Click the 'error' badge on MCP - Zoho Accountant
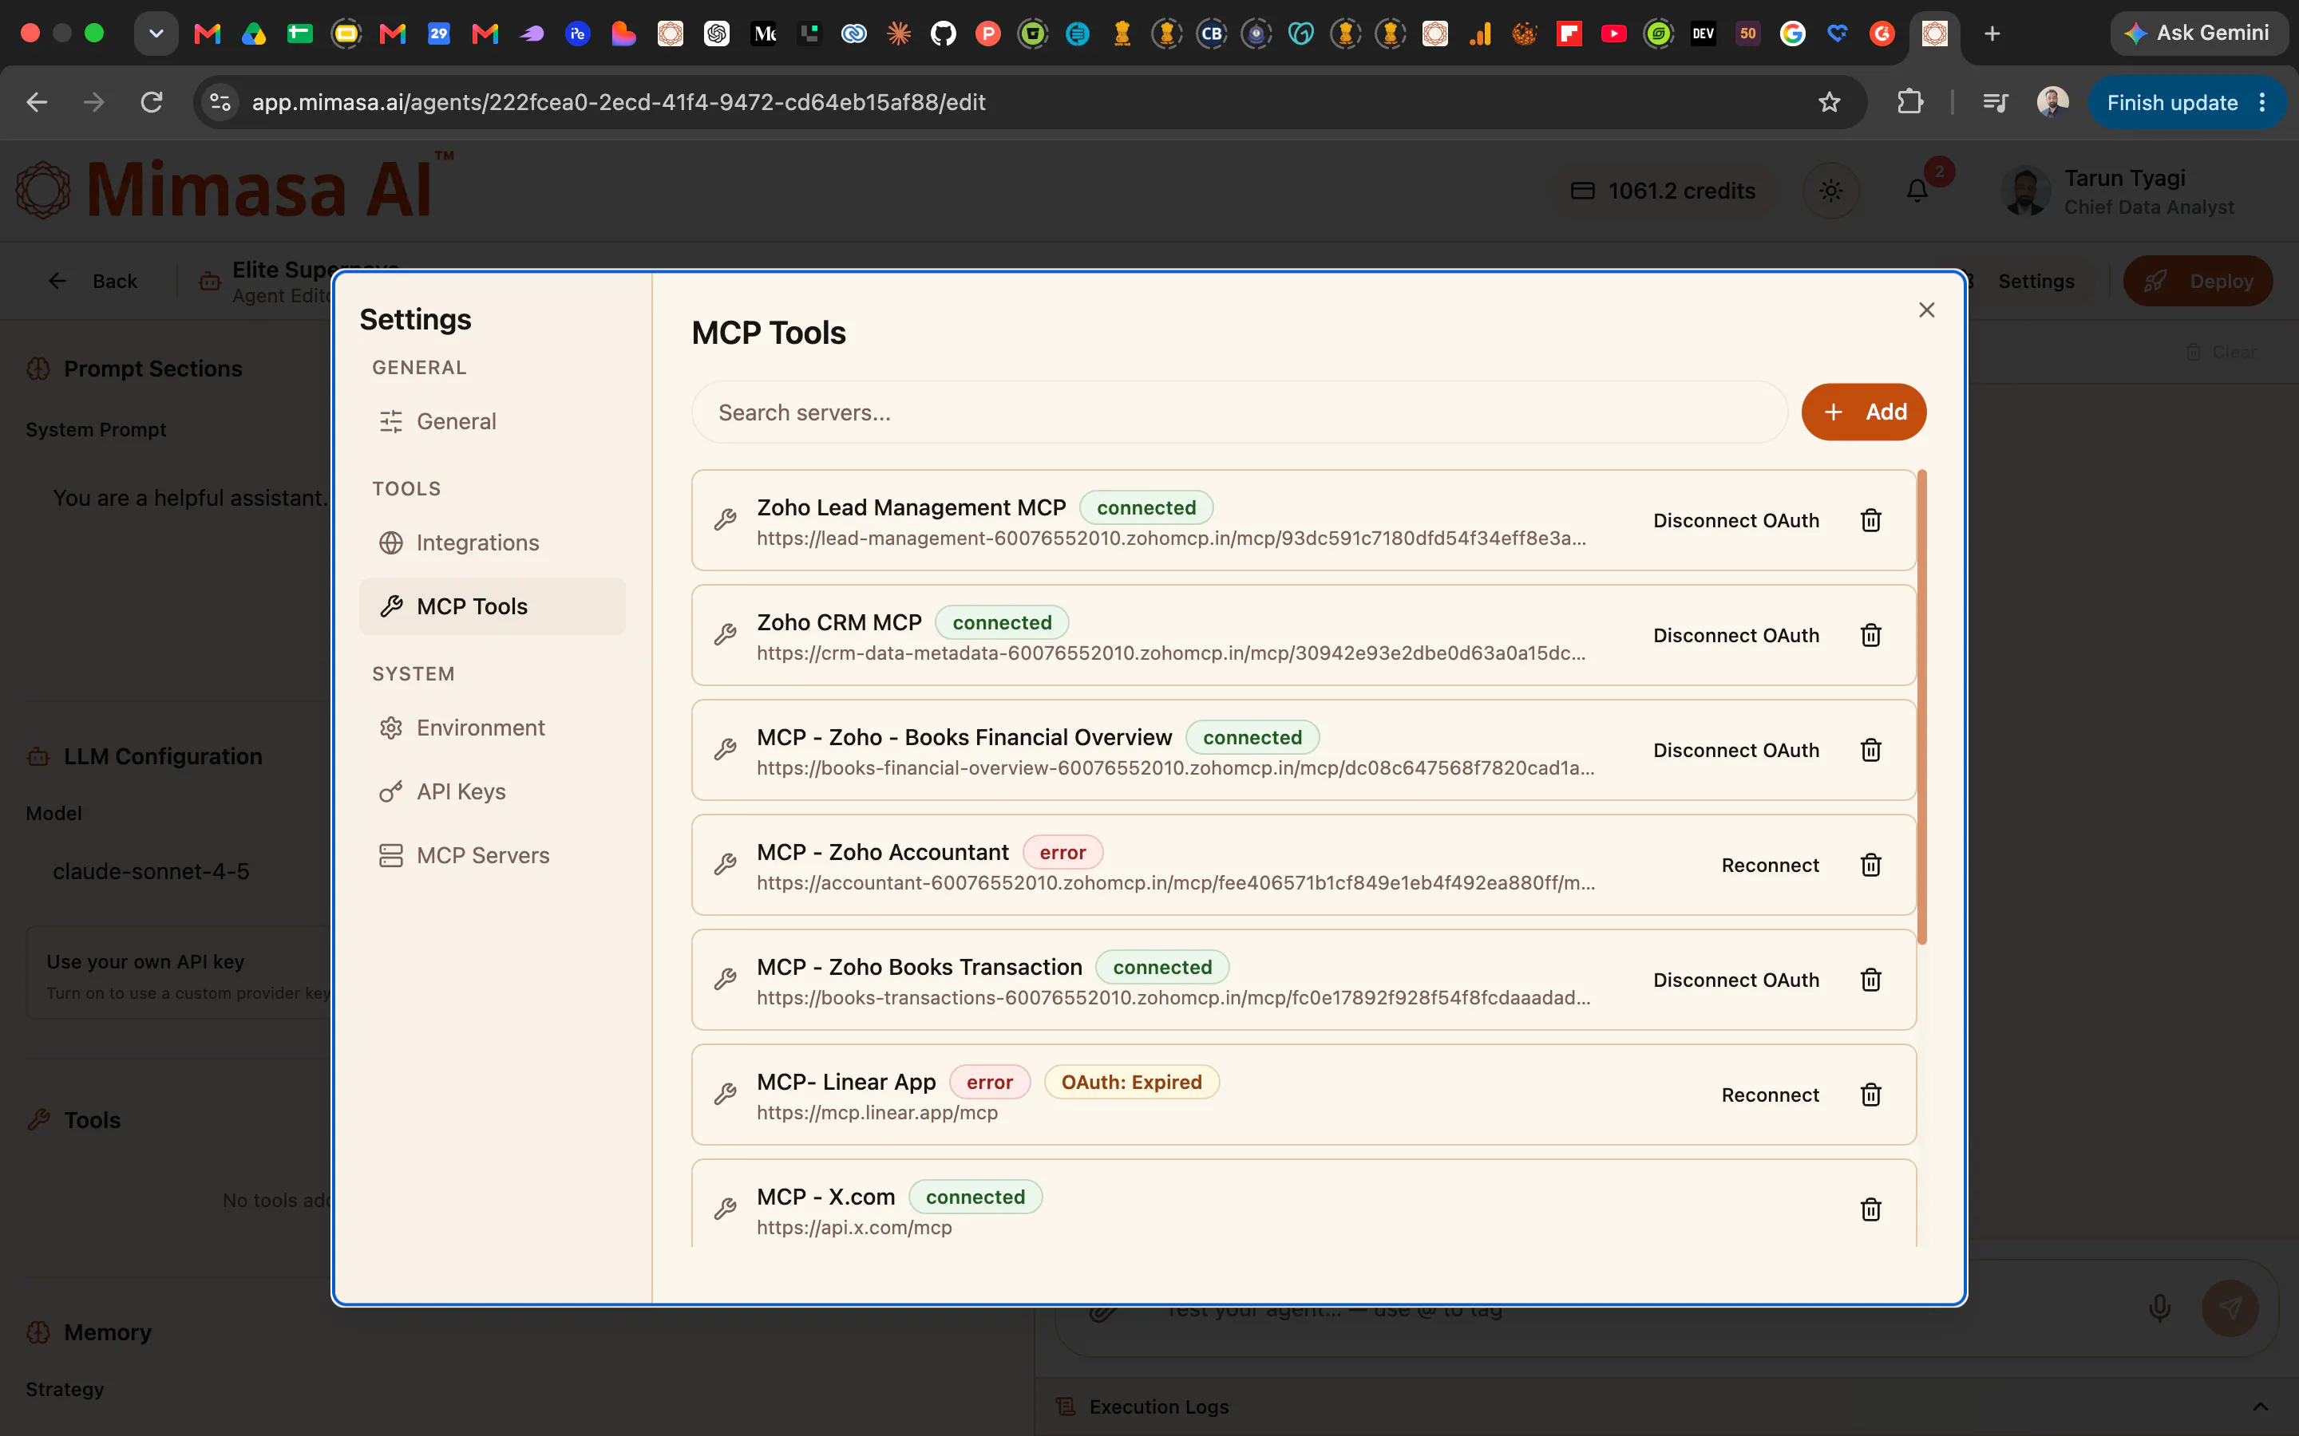The image size is (2299, 1436). [1062, 853]
